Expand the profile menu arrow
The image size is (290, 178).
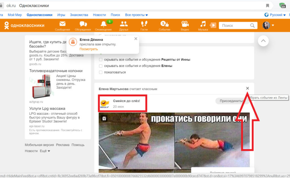pyautogui.click(x=273, y=25)
